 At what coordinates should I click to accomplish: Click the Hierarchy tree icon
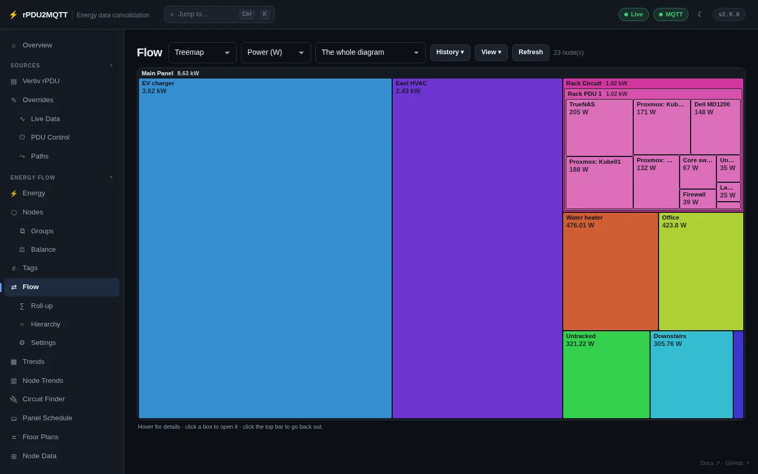(x=22, y=324)
